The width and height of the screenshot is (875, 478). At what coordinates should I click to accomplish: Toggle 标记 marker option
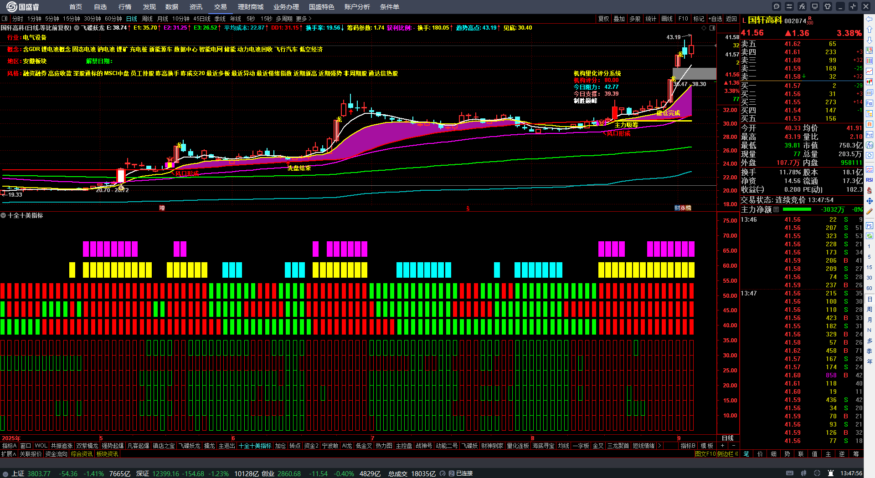point(699,19)
